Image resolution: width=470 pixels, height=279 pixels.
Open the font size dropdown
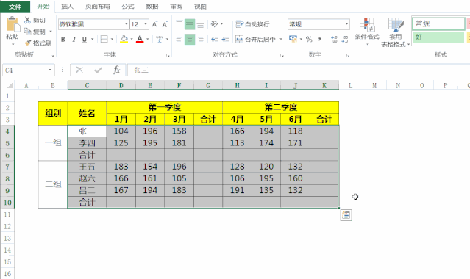[x=146, y=24]
